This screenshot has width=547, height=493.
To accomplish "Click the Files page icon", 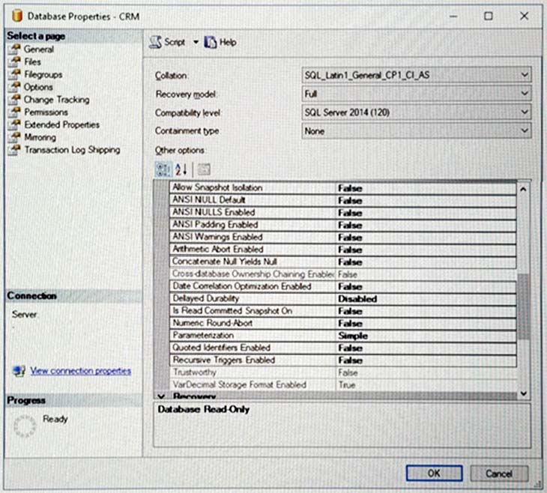I will click(x=15, y=61).
